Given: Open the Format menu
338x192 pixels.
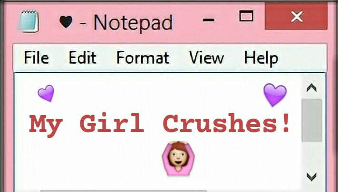Looking at the screenshot, I should (143, 58).
